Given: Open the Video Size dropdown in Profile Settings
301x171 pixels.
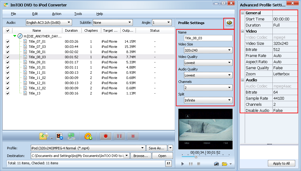Looking at the screenshot, I should pyautogui.click(x=208, y=50).
